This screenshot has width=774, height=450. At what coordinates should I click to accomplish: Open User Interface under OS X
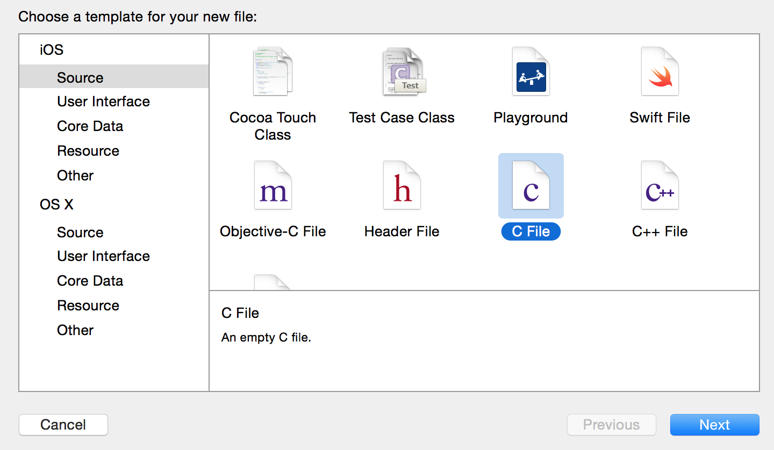pos(103,256)
